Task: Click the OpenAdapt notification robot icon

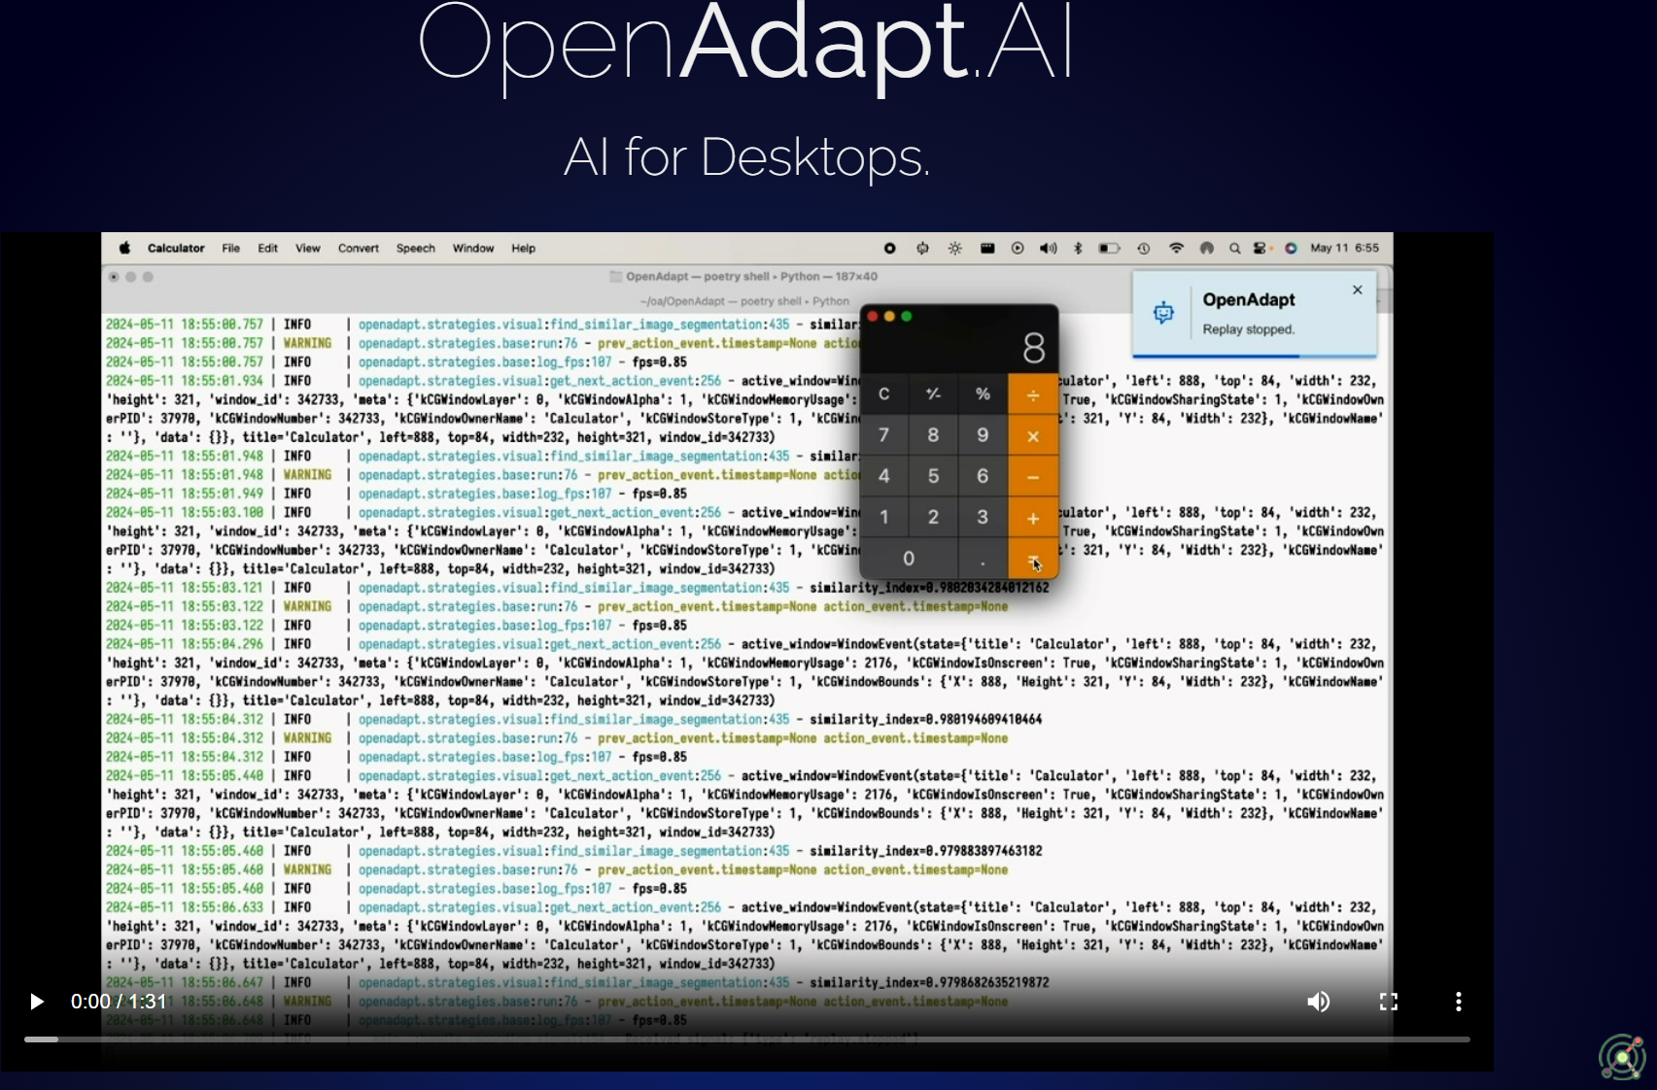Action: [1163, 313]
